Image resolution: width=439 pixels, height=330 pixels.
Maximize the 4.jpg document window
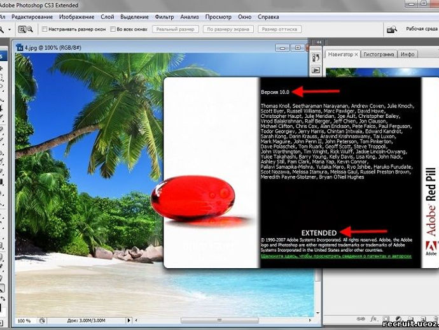[x=298, y=48]
